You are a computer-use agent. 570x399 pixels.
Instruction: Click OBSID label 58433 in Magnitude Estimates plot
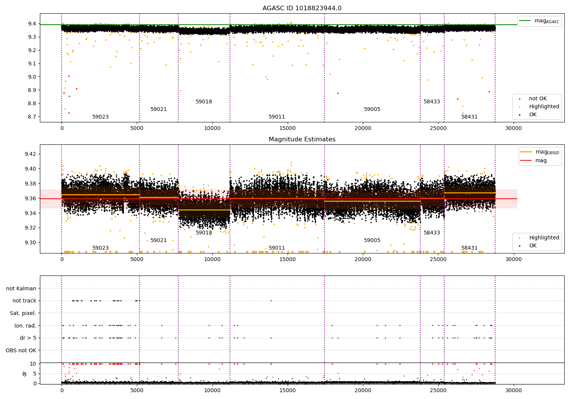(432, 233)
